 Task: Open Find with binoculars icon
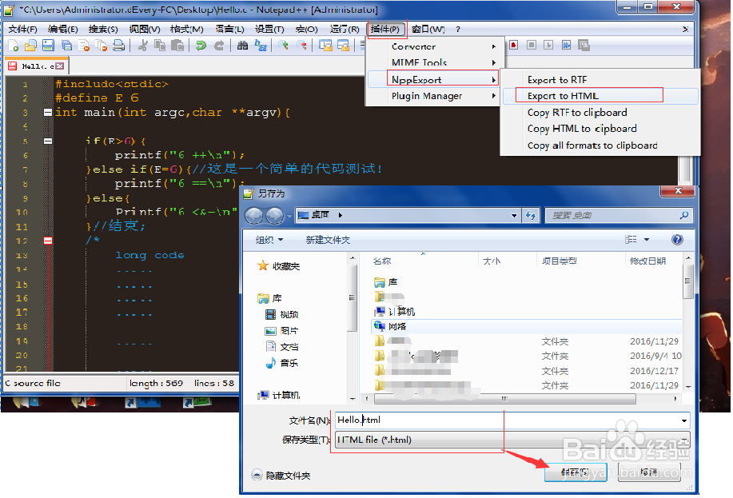click(x=243, y=46)
